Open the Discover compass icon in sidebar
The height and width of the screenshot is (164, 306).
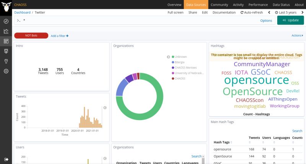[6, 21]
